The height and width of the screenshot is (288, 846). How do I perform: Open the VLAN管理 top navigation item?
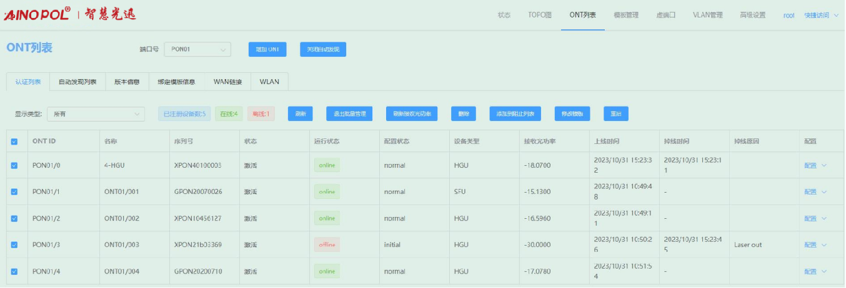[x=707, y=15]
